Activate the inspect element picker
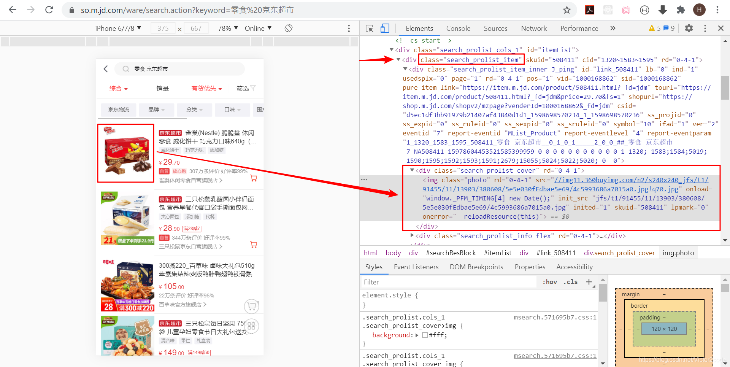The width and height of the screenshot is (730, 367). click(x=369, y=28)
